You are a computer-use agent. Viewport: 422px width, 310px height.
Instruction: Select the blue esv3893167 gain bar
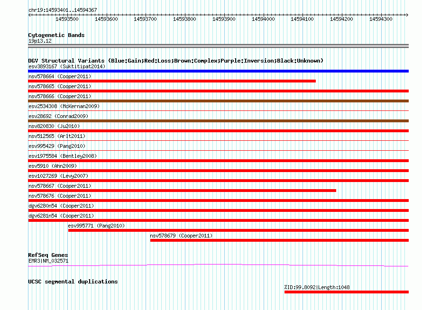coord(218,71)
